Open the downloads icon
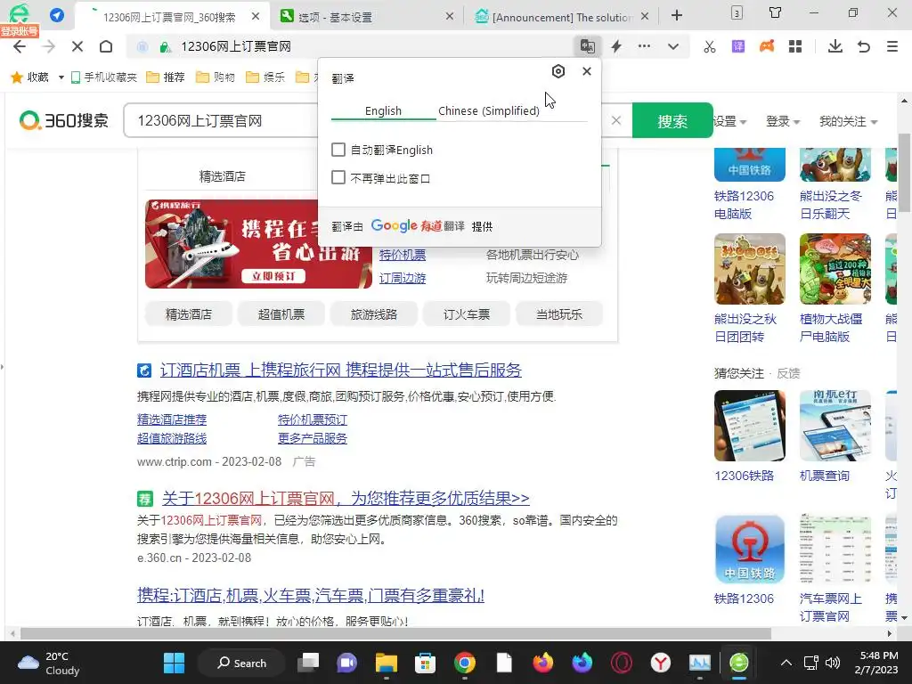912x684 pixels. tap(835, 46)
